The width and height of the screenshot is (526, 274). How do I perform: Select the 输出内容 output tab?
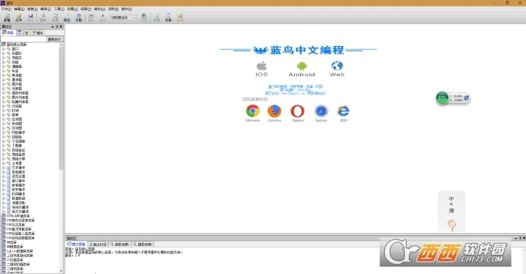click(x=97, y=244)
